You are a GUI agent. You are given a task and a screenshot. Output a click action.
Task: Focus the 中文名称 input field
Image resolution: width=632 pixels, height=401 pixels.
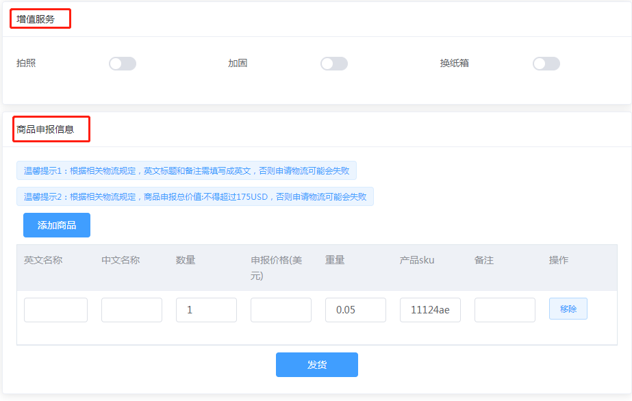pos(131,310)
